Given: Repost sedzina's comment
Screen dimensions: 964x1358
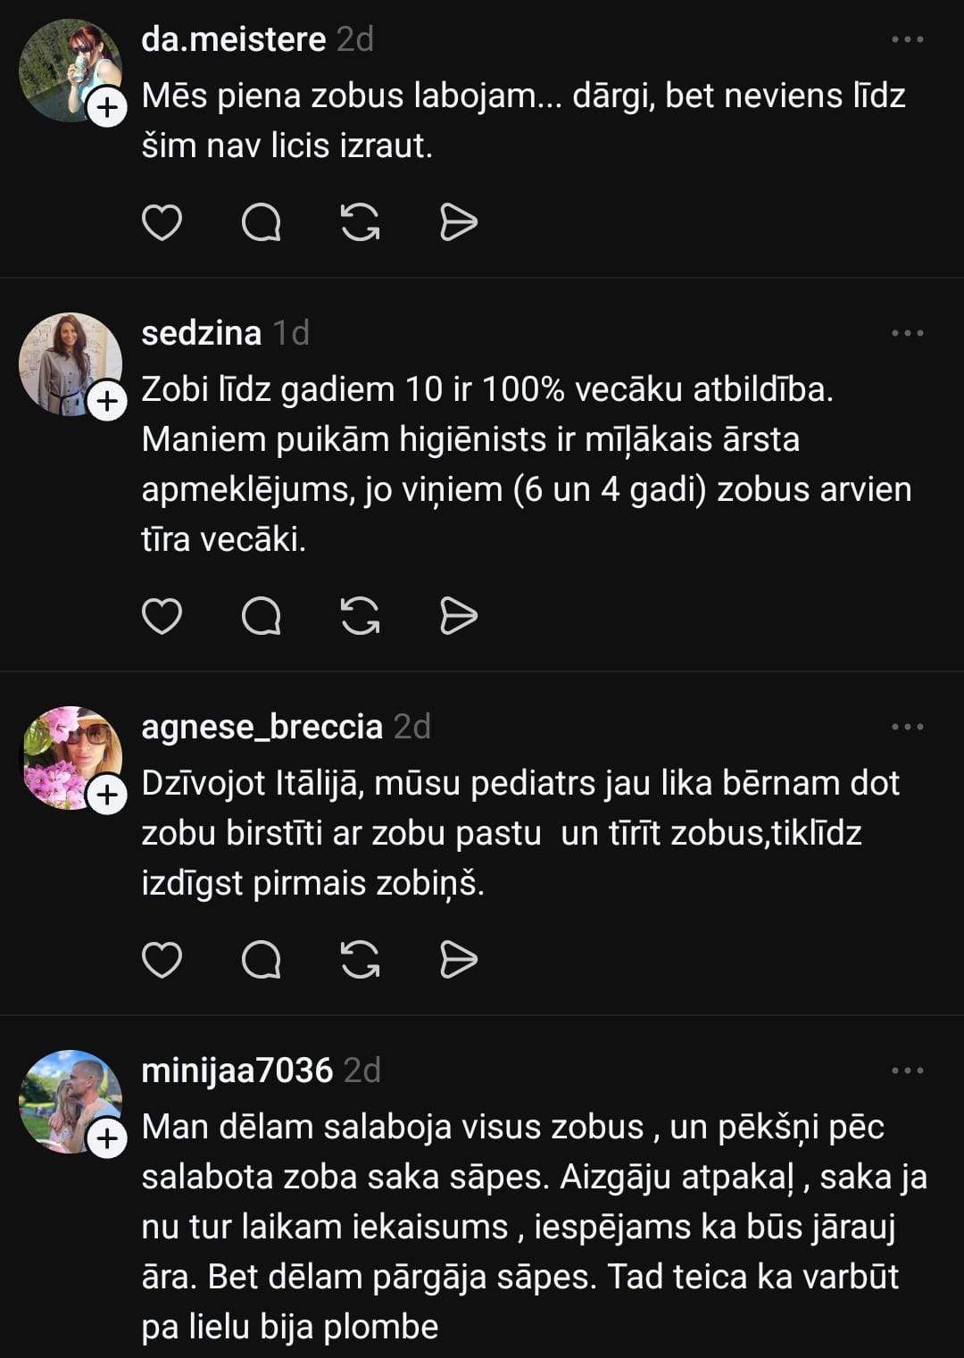Looking at the screenshot, I should [361, 616].
